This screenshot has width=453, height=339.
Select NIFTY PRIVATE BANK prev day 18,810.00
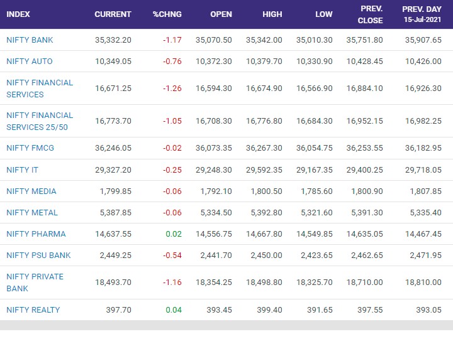pyautogui.click(x=423, y=282)
